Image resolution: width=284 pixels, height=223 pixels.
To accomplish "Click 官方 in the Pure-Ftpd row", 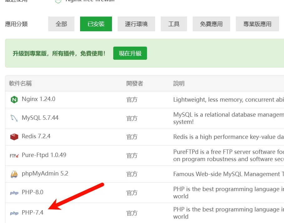I will (132, 156).
